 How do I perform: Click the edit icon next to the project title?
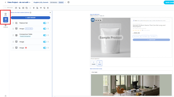[30, 2]
